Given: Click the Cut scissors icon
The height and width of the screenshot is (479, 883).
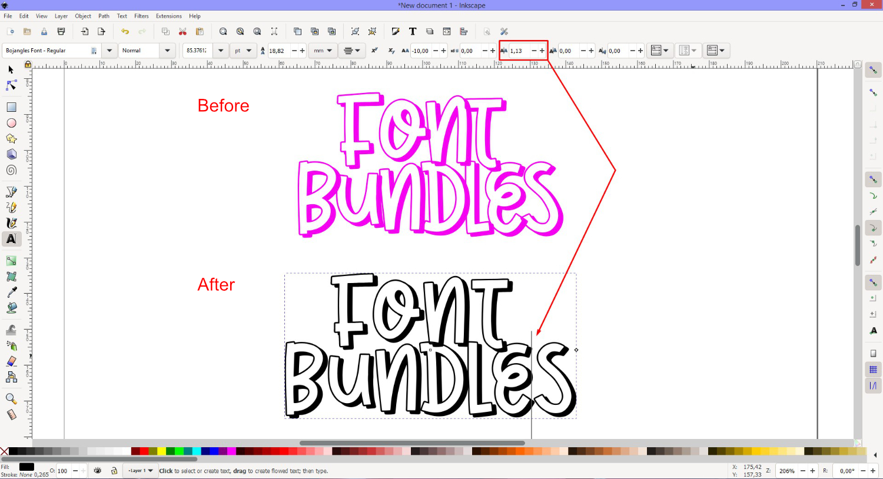Looking at the screenshot, I should 182,32.
